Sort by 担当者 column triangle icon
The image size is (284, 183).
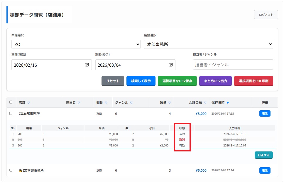(79, 103)
